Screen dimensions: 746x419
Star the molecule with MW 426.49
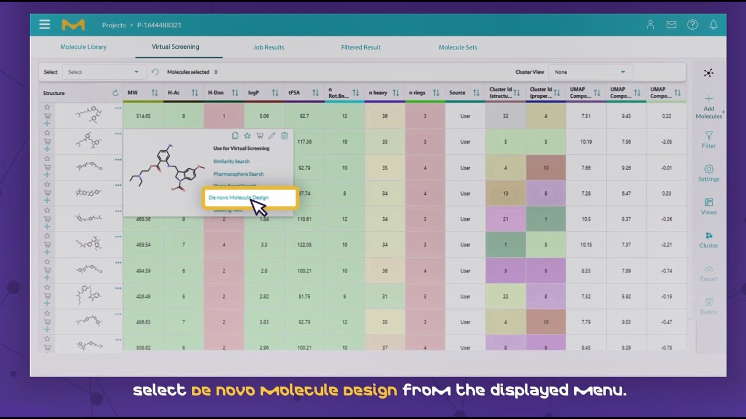pos(47,287)
